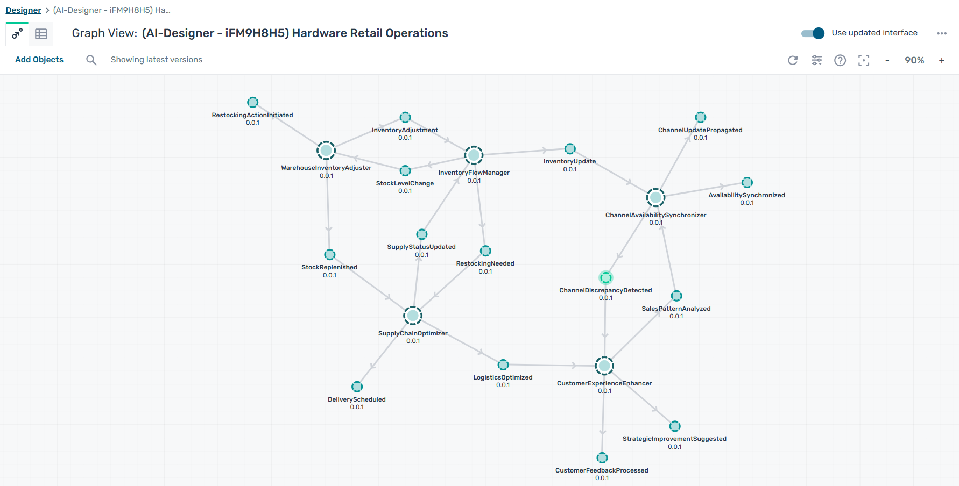Click the CustomerExperienceEnhancer application node

click(604, 366)
